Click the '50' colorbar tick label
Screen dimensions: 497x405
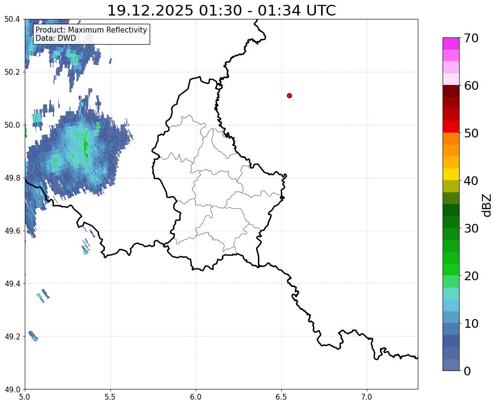471,134
